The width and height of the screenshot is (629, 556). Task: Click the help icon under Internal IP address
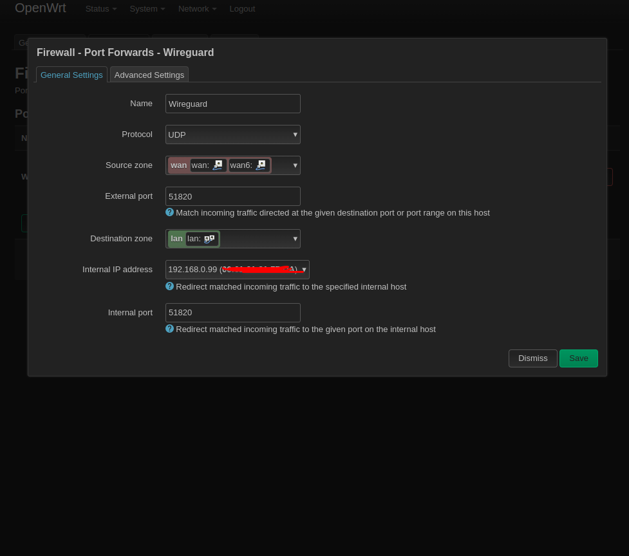coord(170,286)
